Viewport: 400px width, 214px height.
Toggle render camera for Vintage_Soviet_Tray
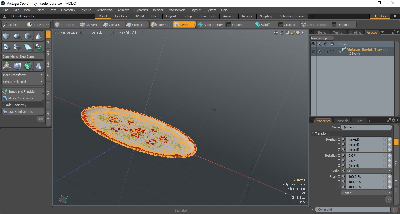(x=319, y=51)
